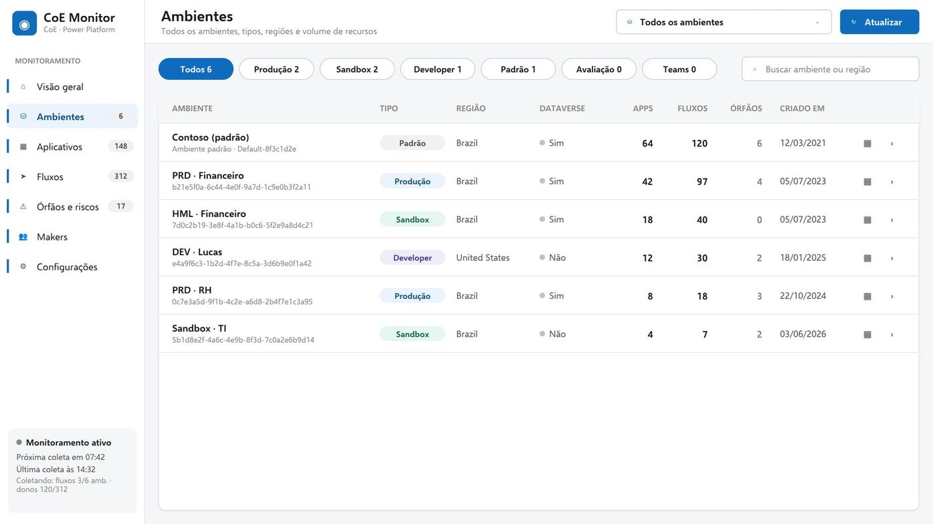Expand the PRD · RH row chevron
Viewport: 933px width, 524px height.
(x=892, y=296)
